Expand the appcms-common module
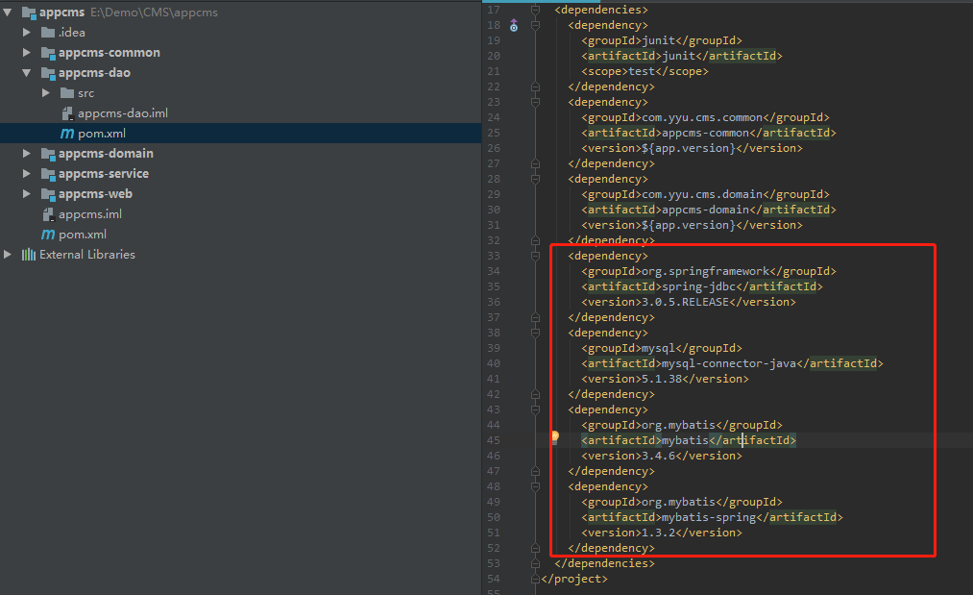Viewport: 973px width, 595px height. point(27,53)
